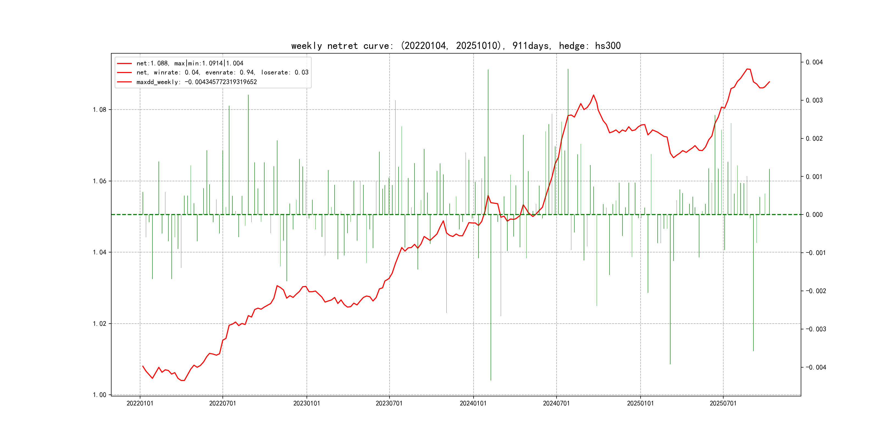Click the chart title text
The image size is (890, 445).
(x=456, y=46)
